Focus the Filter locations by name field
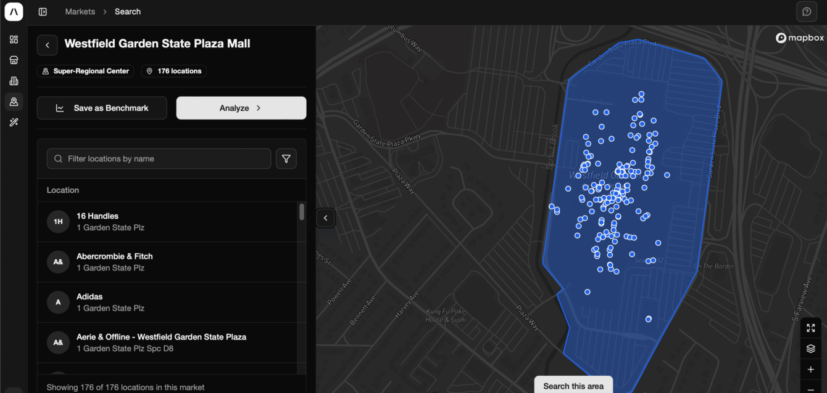The image size is (827, 393). pyautogui.click(x=159, y=159)
